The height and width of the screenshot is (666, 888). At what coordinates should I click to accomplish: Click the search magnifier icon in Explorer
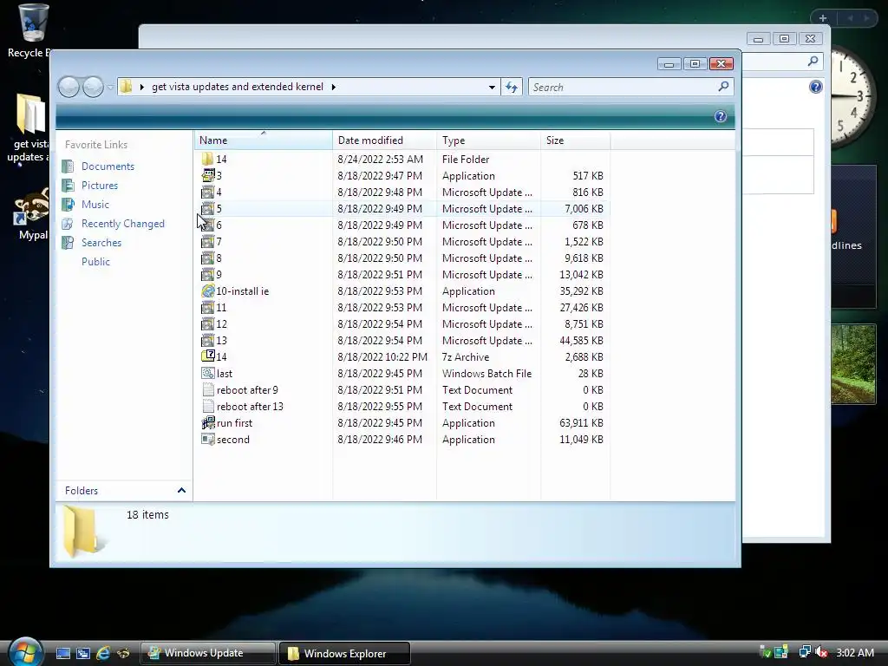point(723,86)
